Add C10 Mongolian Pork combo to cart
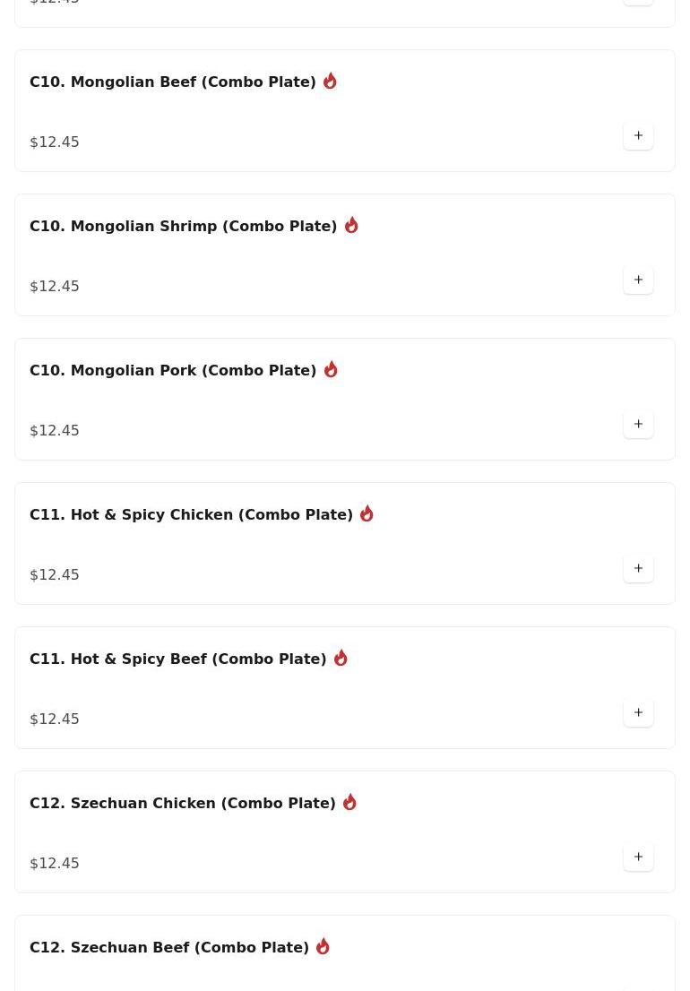Screen dimensions: 690x991 [638, 425]
